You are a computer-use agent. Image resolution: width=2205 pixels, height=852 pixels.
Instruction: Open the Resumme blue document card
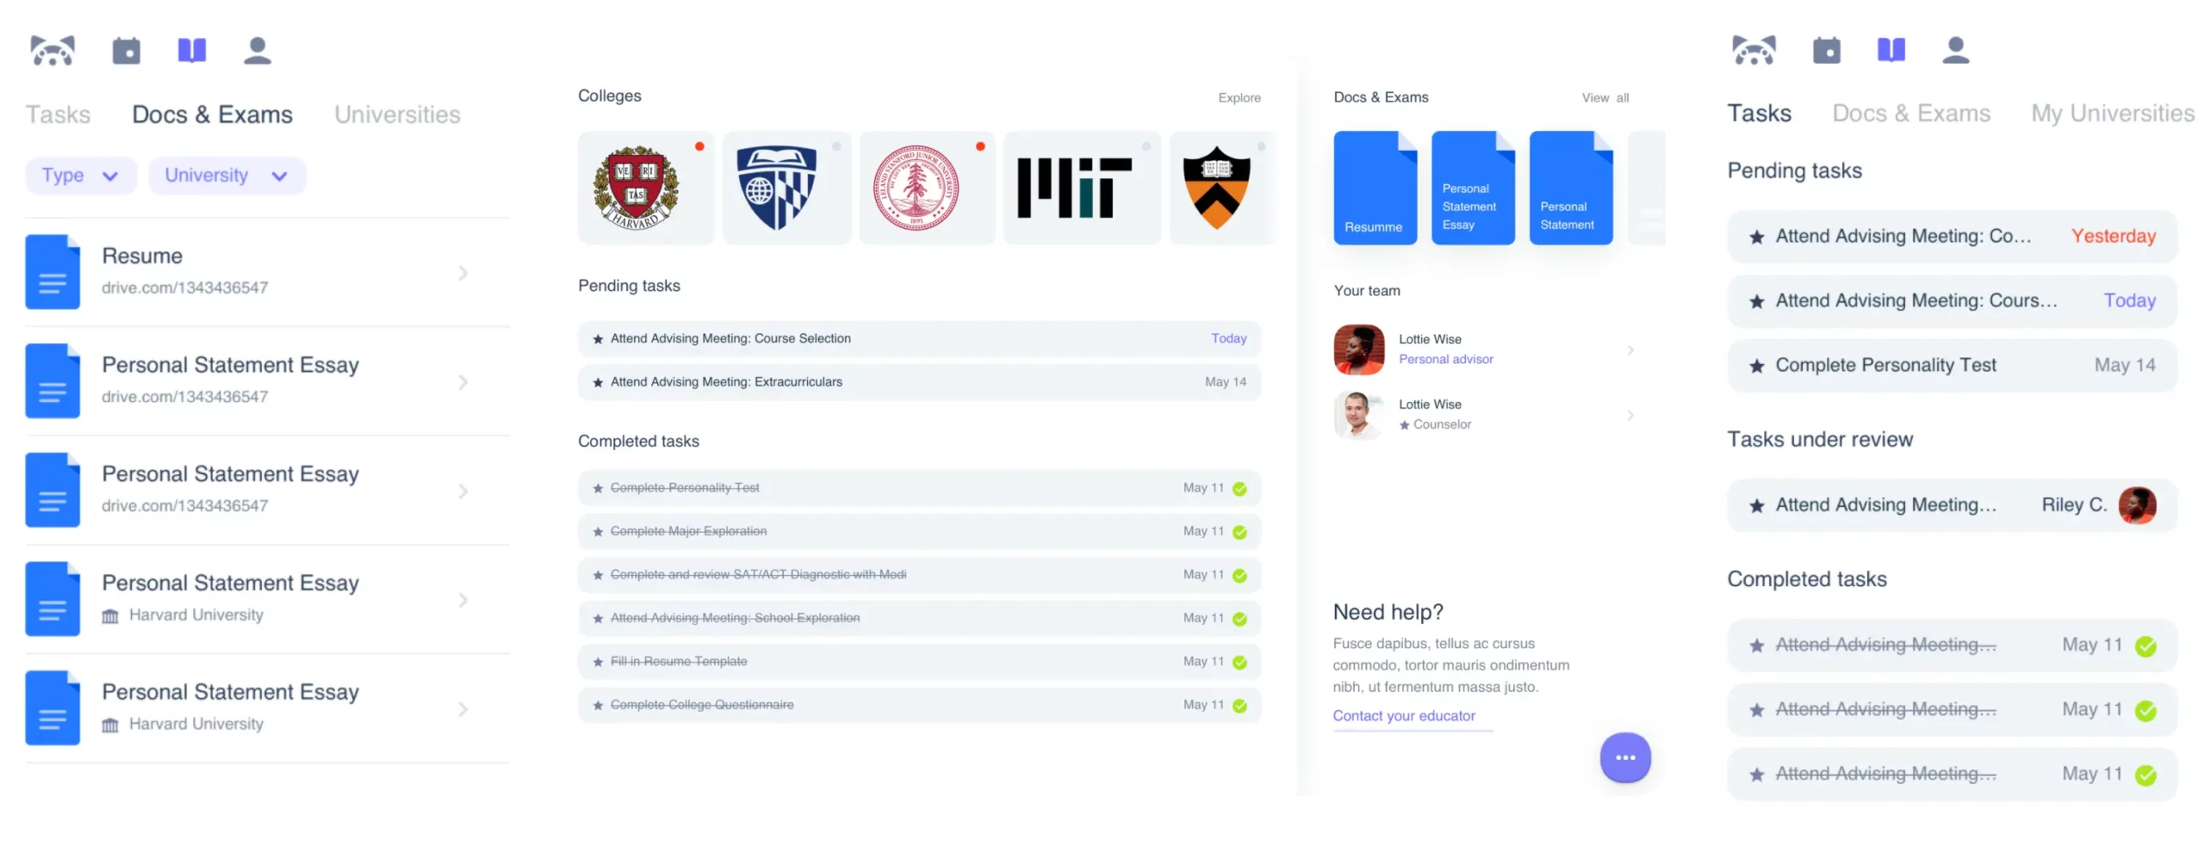click(1375, 188)
